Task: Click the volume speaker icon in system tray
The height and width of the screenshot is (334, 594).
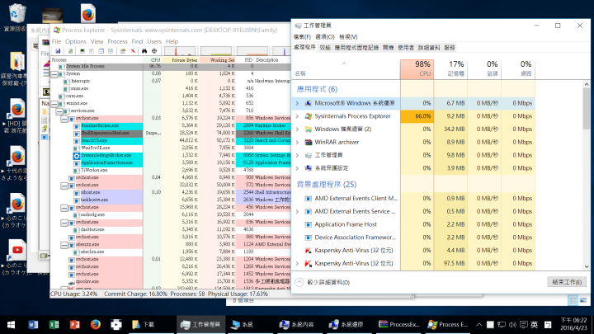Action: click(512, 325)
